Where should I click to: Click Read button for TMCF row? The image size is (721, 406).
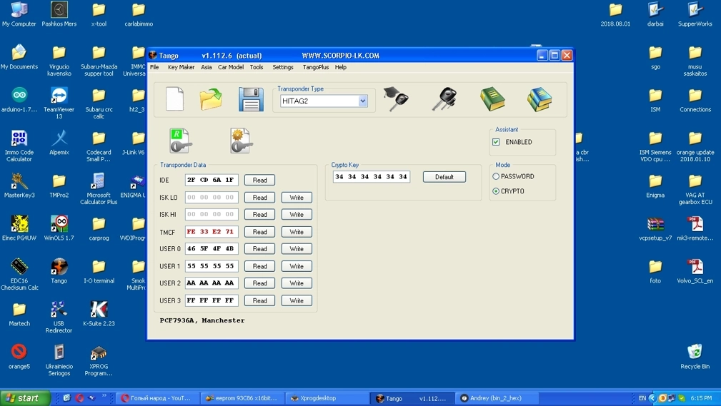coord(260,232)
